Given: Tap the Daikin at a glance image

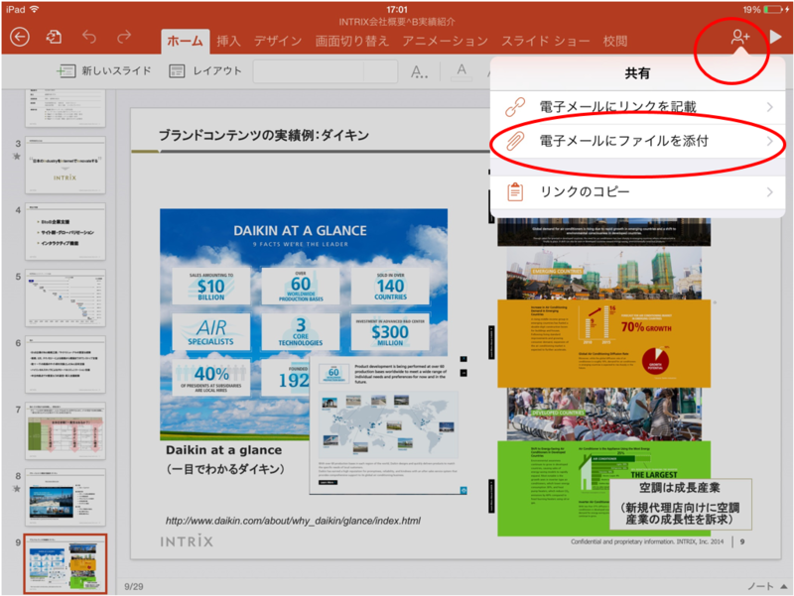Looking at the screenshot, I should coord(304,324).
